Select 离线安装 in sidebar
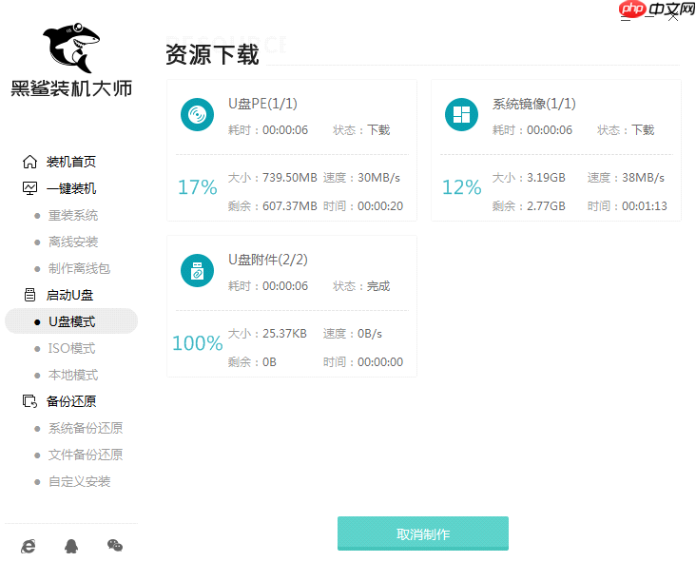This screenshot has height=562, width=696. tap(73, 242)
